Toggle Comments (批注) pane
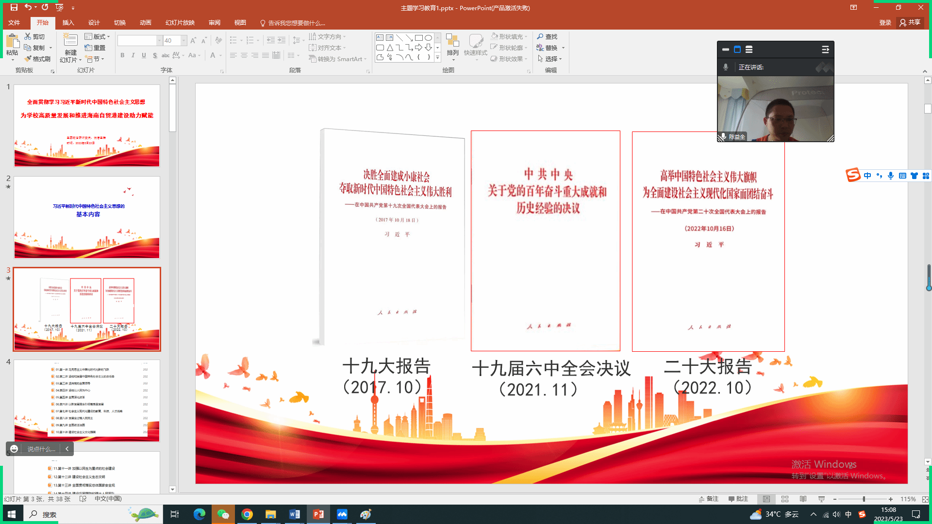The width and height of the screenshot is (932, 524). (x=738, y=499)
